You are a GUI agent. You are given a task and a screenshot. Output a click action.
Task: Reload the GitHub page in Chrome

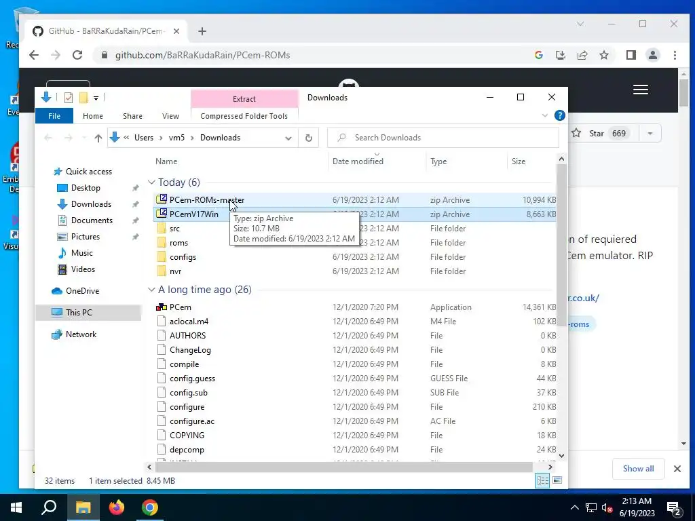pos(77,55)
